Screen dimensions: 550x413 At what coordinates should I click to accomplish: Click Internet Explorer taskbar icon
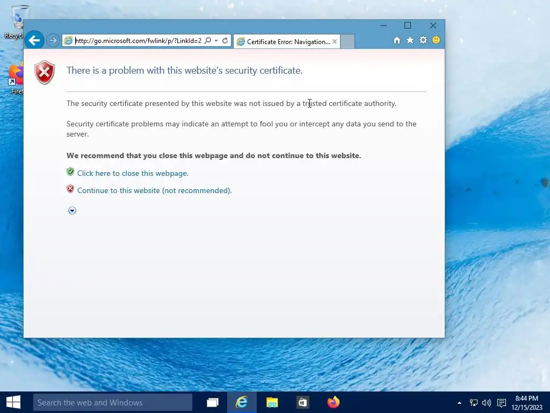click(x=242, y=402)
